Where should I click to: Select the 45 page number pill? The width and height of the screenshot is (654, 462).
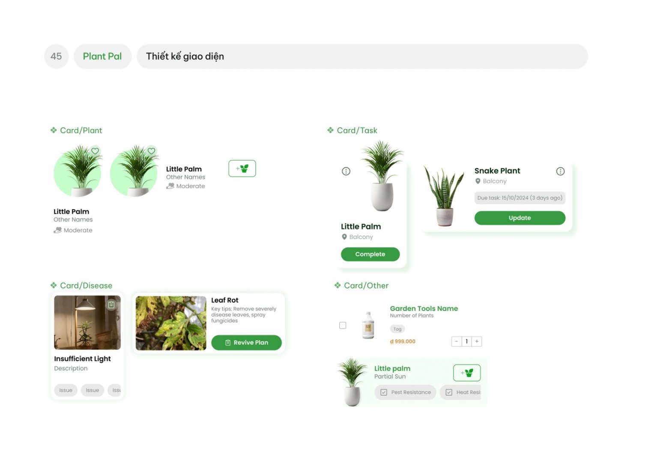point(56,56)
